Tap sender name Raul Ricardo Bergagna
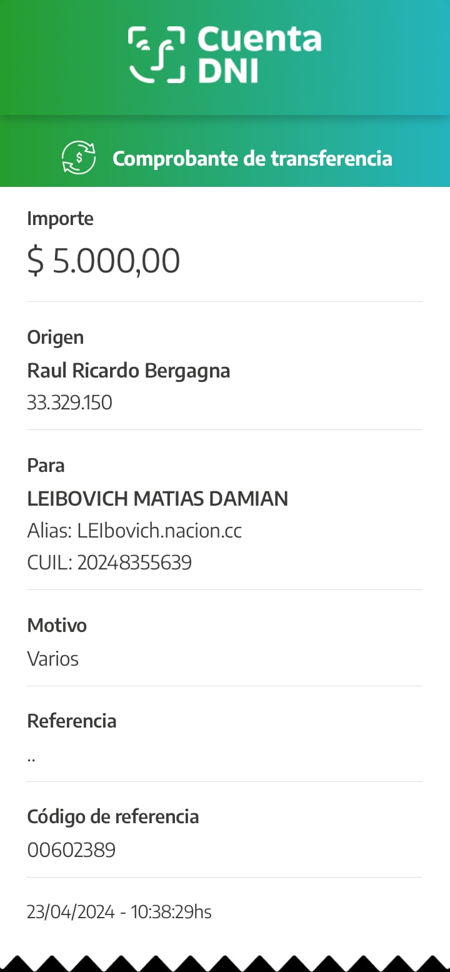This screenshot has width=450, height=972. pos(129,371)
